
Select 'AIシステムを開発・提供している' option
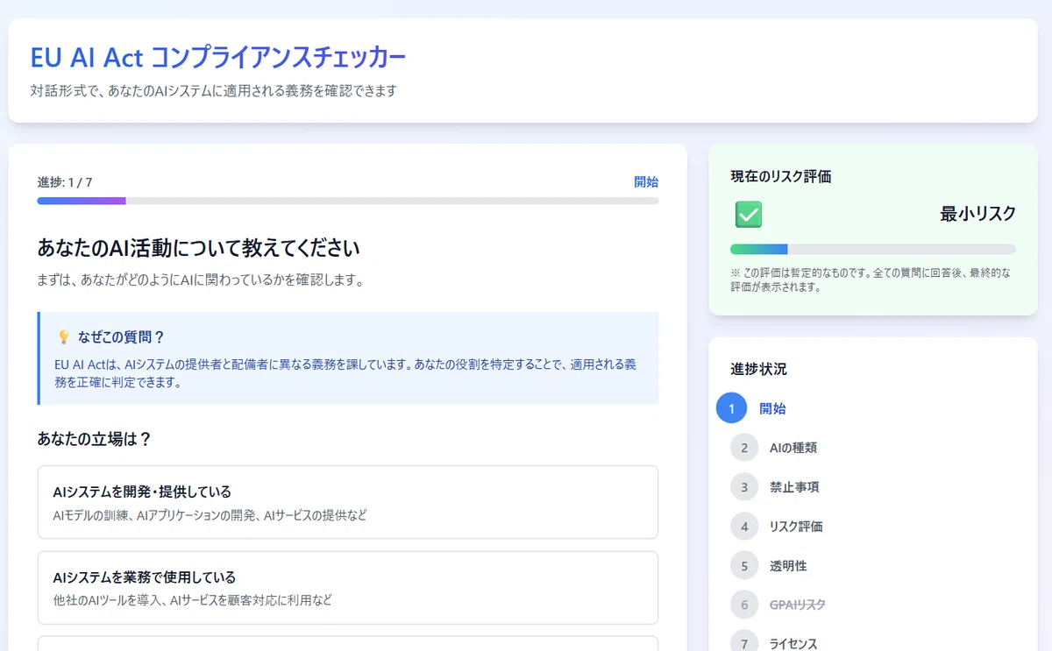[348, 502]
